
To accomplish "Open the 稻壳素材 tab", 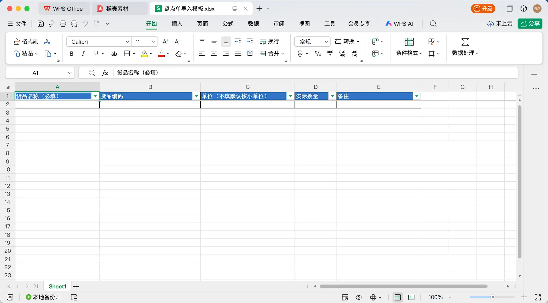I will [x=120, y=9].
